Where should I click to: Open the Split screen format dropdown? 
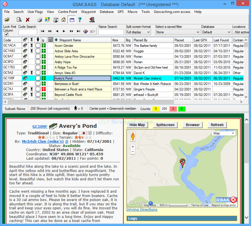(138, 32)
